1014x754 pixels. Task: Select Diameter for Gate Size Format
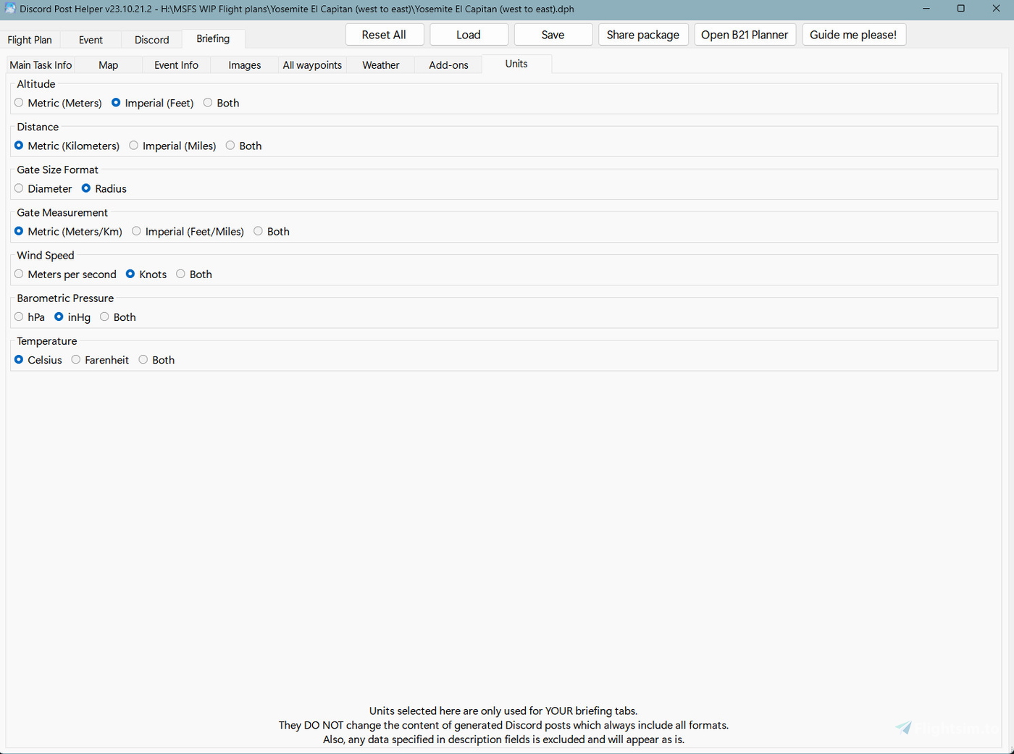pyautogui.click(x=18, y=188)
